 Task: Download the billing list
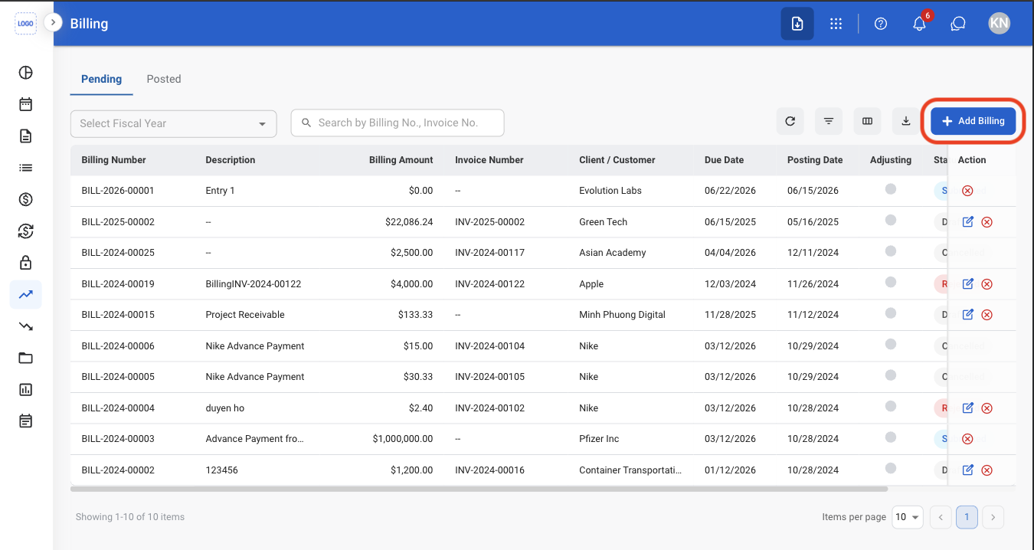[906, 121]
